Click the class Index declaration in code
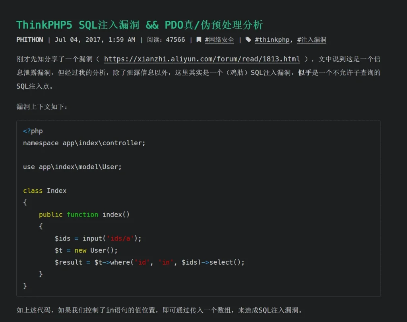This screenshot has width=407, height=322. click(x=45, y=191)
